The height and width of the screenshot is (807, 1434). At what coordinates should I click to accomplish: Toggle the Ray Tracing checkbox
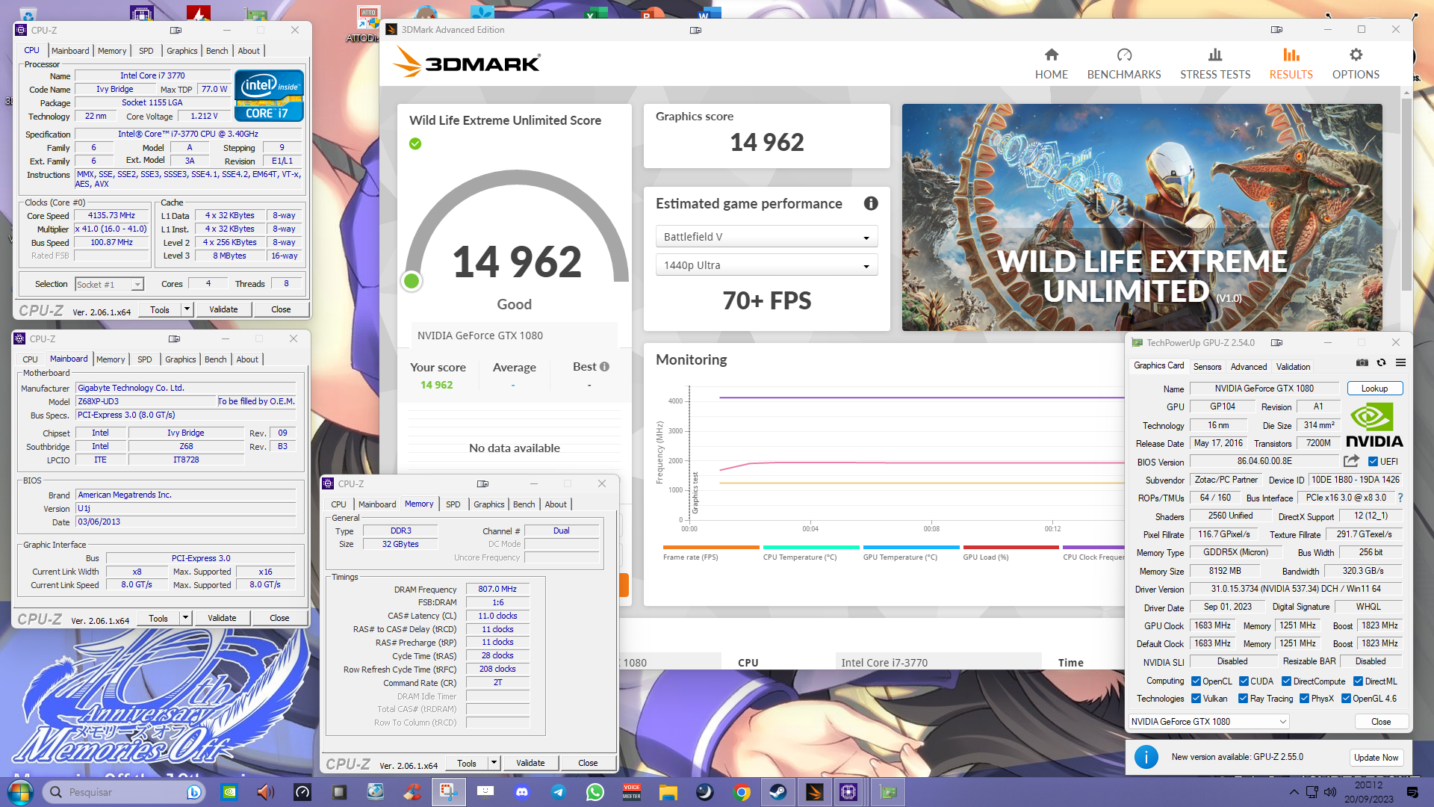(1243, 699)
